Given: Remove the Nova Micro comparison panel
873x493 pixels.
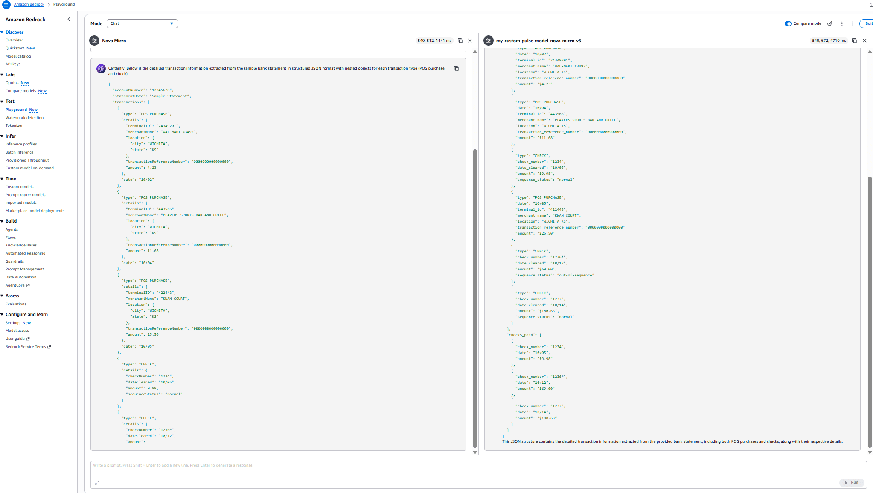Looking at the screenshot, I should tap(470, 41).
